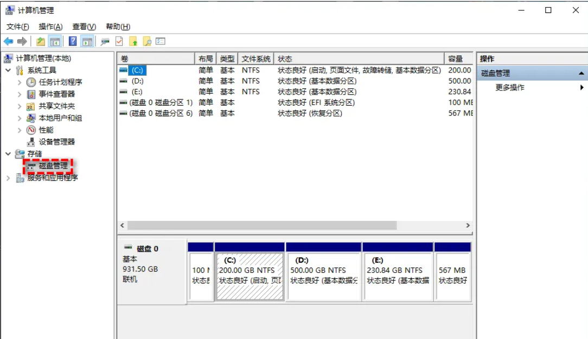Click the Forward arrow in toolbar
This screenshot has height=339, width=588.
click(22, 42)
